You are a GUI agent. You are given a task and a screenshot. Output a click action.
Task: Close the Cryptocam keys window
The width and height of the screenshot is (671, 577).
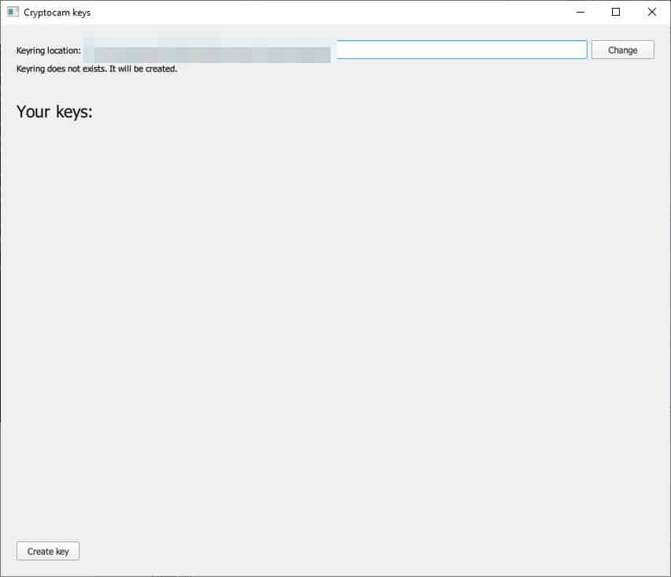(652, 12)
